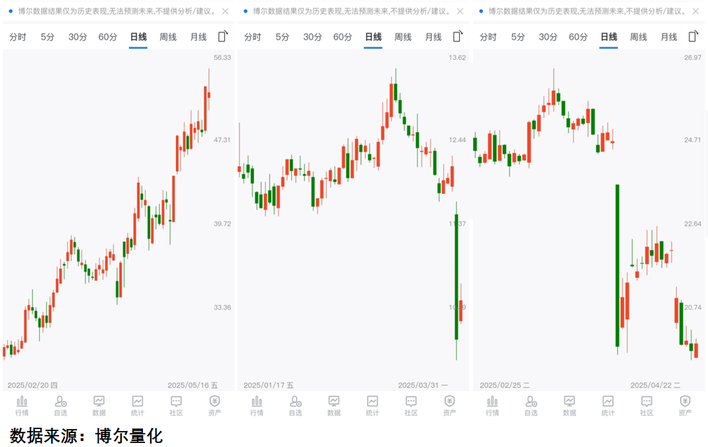Switch to 60分 tab in left panel

click(x=108, y=37)
